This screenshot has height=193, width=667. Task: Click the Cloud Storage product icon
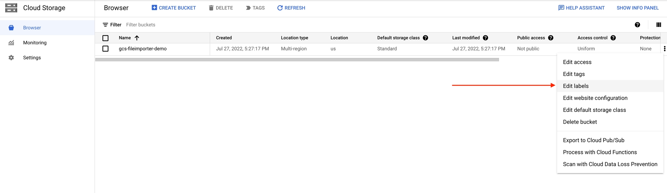point(11,8)
